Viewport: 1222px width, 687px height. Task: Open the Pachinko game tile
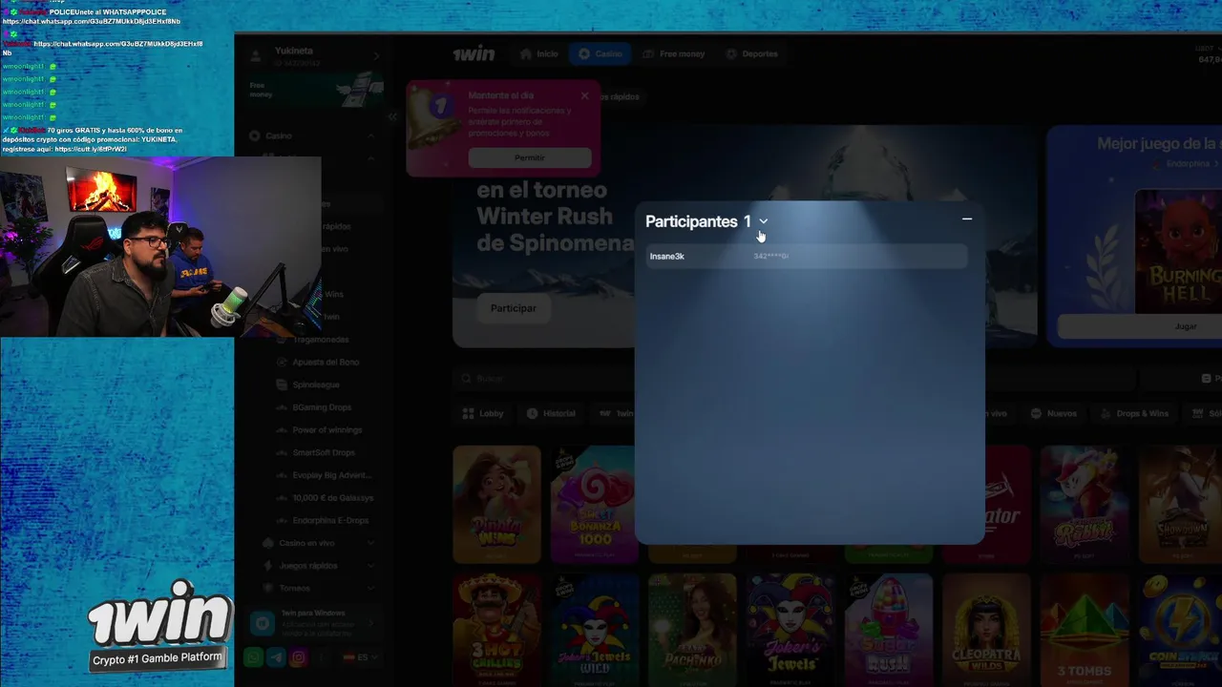tap(692, 630)
